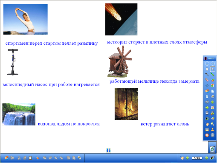Pick the pink eraser tool
This screenshot has width=217, height=163.
(207, 80)
